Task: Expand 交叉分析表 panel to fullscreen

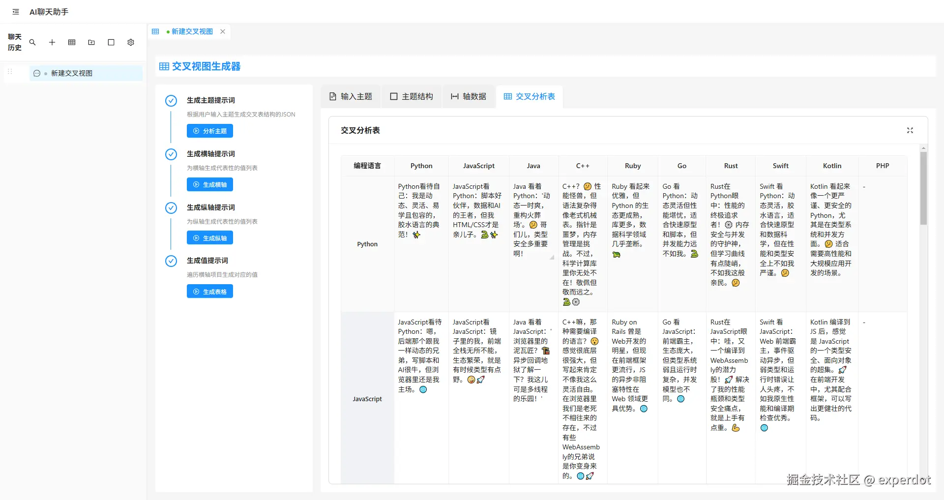Action: point(910,130)
